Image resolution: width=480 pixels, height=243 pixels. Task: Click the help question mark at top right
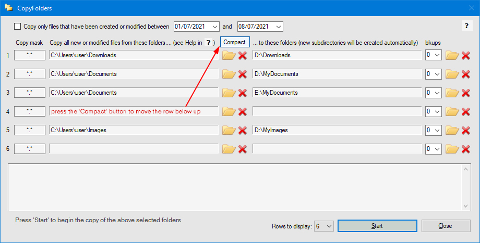pos(465,27)
